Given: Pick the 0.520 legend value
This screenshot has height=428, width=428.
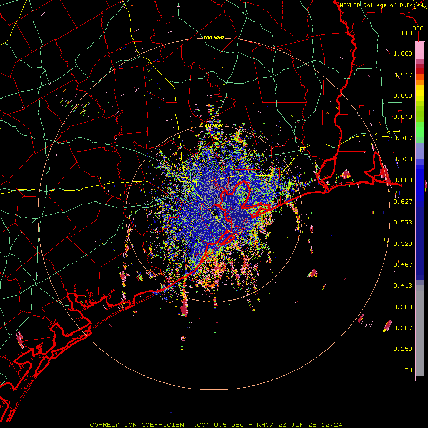Looking at the screenshot, I should point(403,244).
